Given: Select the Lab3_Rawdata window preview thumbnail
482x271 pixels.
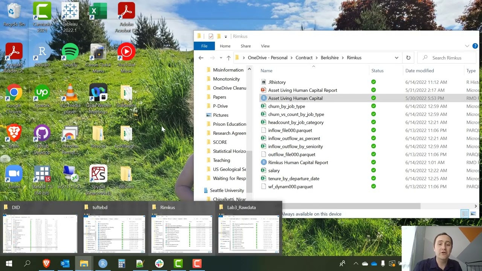Looking at the screenshot, I should pos(249,228).
